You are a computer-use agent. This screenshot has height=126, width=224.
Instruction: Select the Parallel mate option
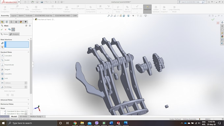click(5, 60)
